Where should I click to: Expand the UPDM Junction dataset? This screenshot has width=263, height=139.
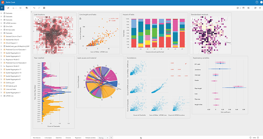point(1,23)
